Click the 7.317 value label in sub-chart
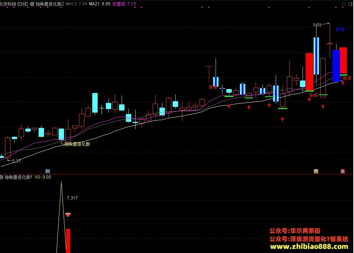The height and width of the screenshot is (253, 354). (x=72, y=198)
